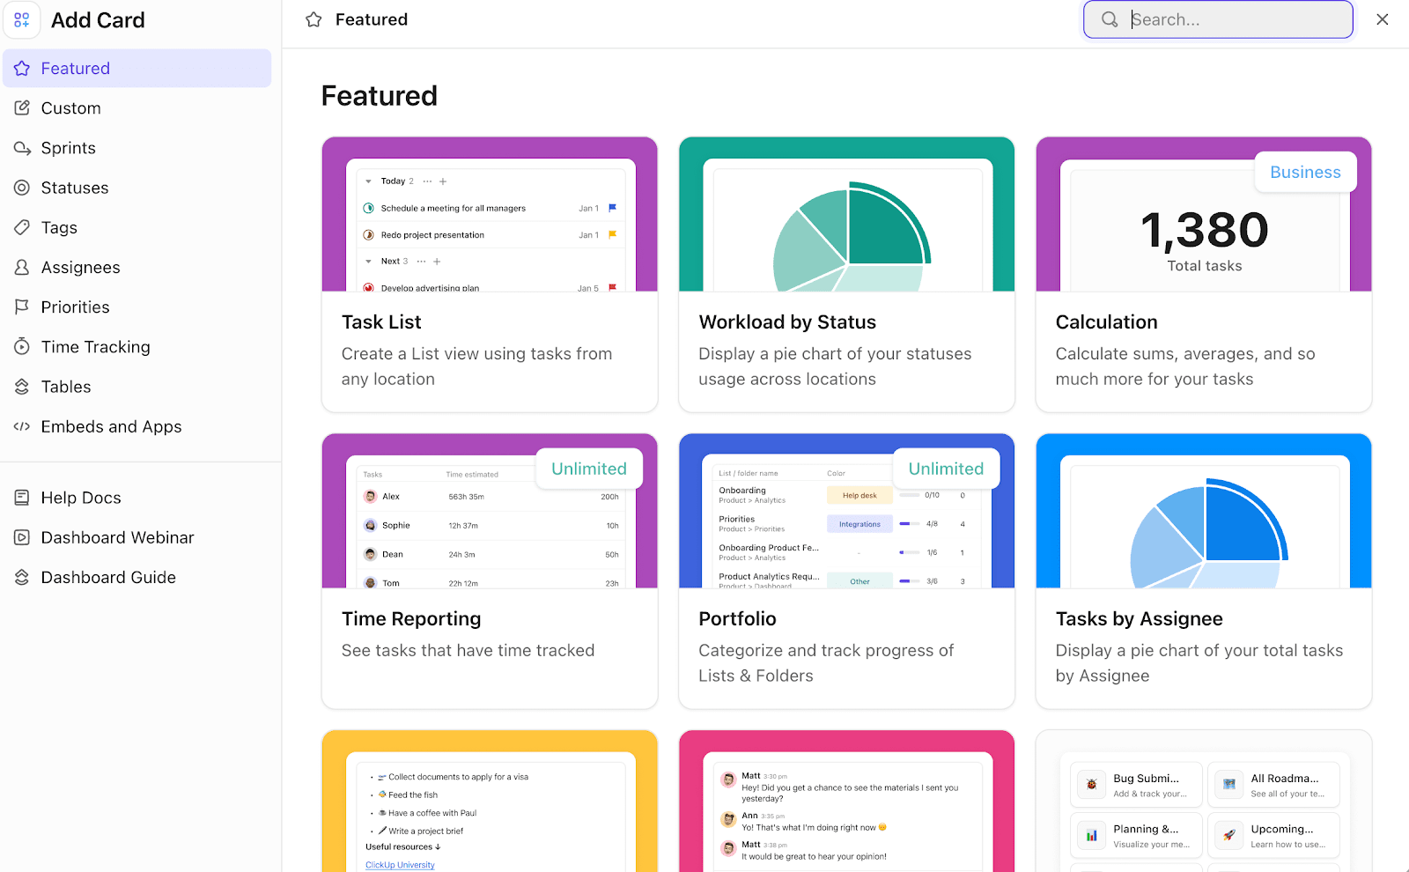Click 'See tasks that have time tracked' description
Image resolution: width=1409 pixels, height=872 pixels.
pos(468,651)
